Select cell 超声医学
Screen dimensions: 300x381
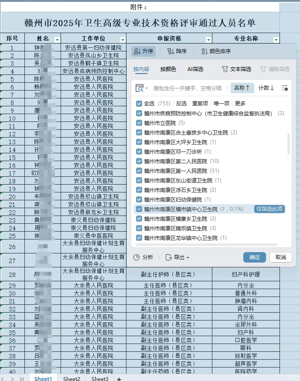click(x=246, y=364)
